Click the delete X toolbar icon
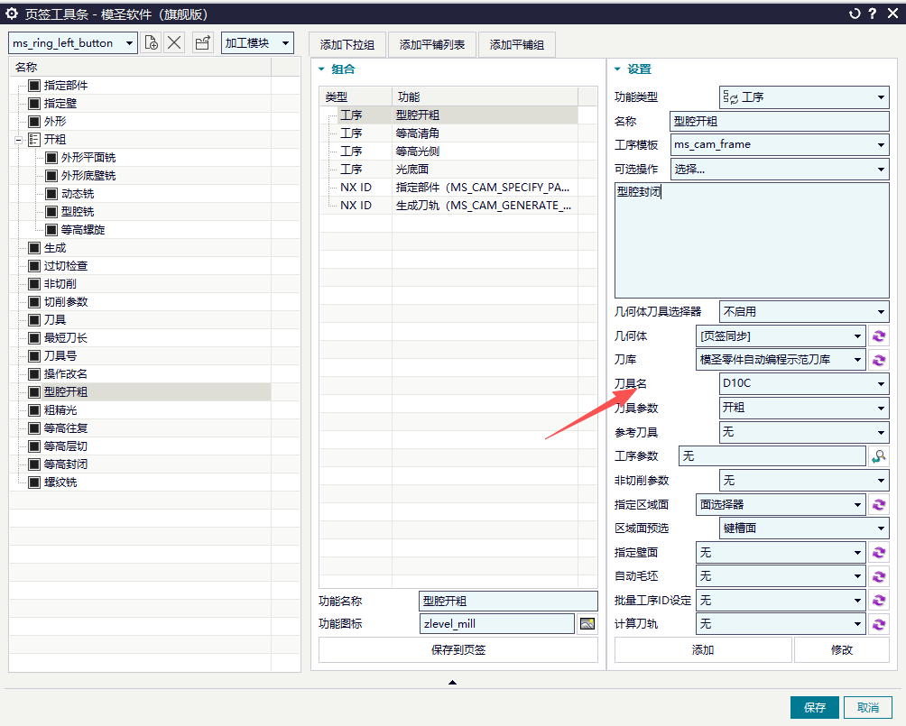906x726 pixels. 174,42
